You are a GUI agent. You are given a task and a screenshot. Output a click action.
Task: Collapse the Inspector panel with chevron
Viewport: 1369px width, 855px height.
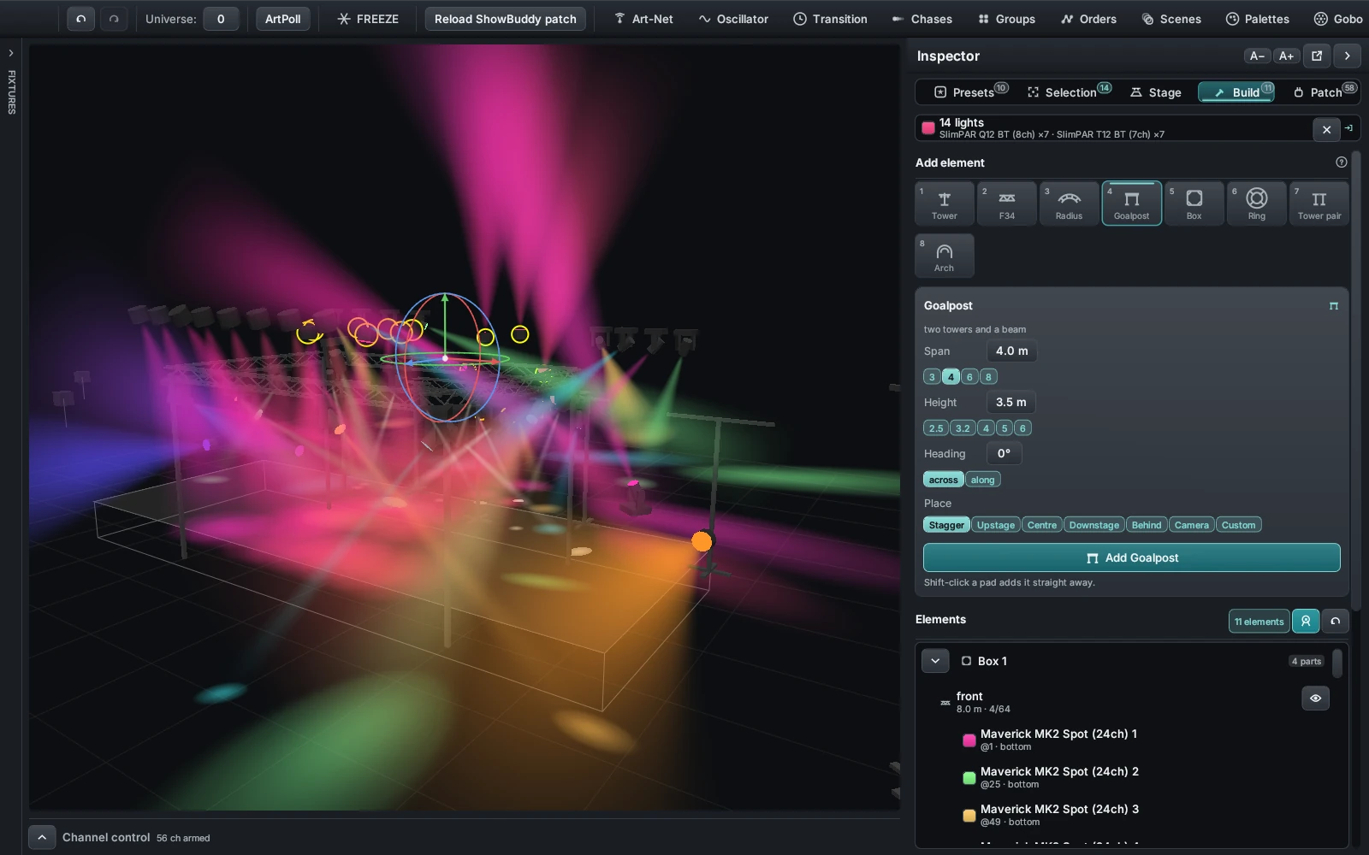(x=1348, y=56)
